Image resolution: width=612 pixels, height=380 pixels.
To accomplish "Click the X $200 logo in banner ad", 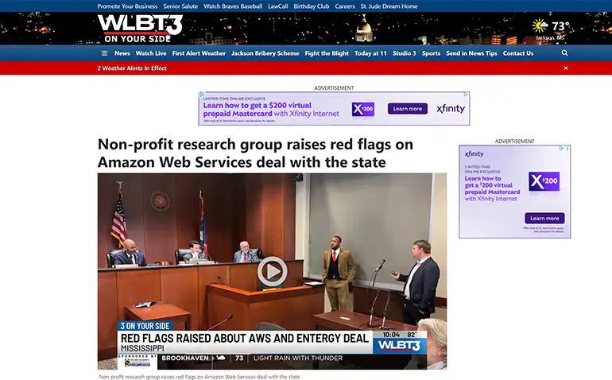I will click(362, 109).
